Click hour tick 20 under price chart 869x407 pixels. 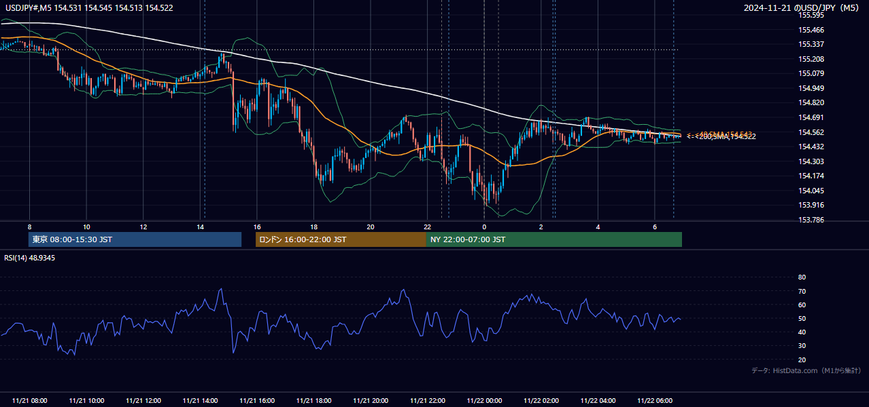(x=371, y=227)
